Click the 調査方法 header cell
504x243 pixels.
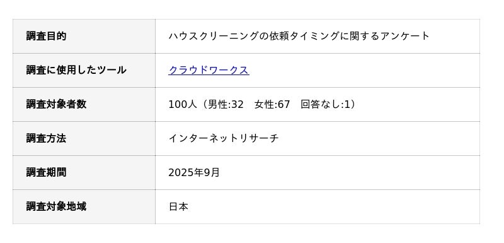pyautogui.click(x=84, y=138)
